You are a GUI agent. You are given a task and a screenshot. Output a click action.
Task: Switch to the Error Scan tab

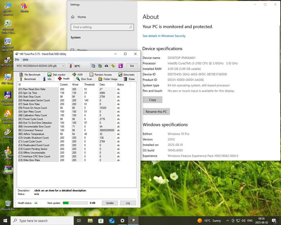coord(84,79)
